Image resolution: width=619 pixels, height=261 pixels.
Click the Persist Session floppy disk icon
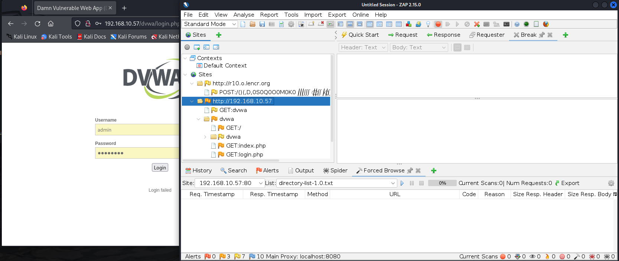point(262,24)
